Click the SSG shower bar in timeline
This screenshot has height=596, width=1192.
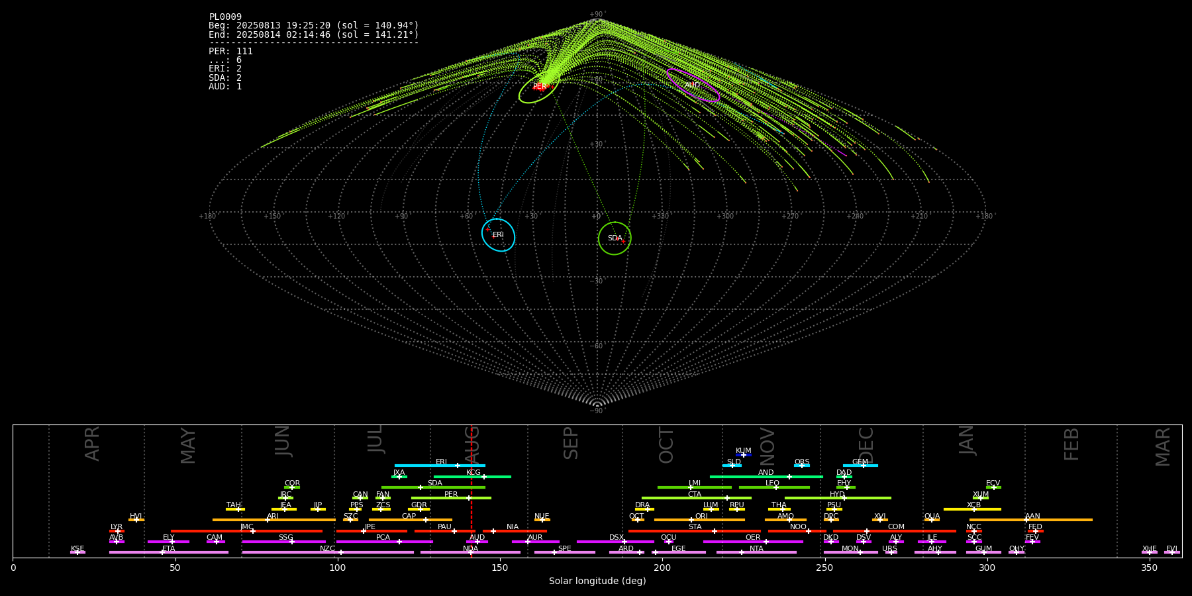coord(283,542)
